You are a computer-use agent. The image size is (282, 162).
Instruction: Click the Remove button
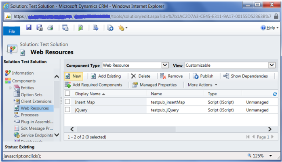point(171,76)
